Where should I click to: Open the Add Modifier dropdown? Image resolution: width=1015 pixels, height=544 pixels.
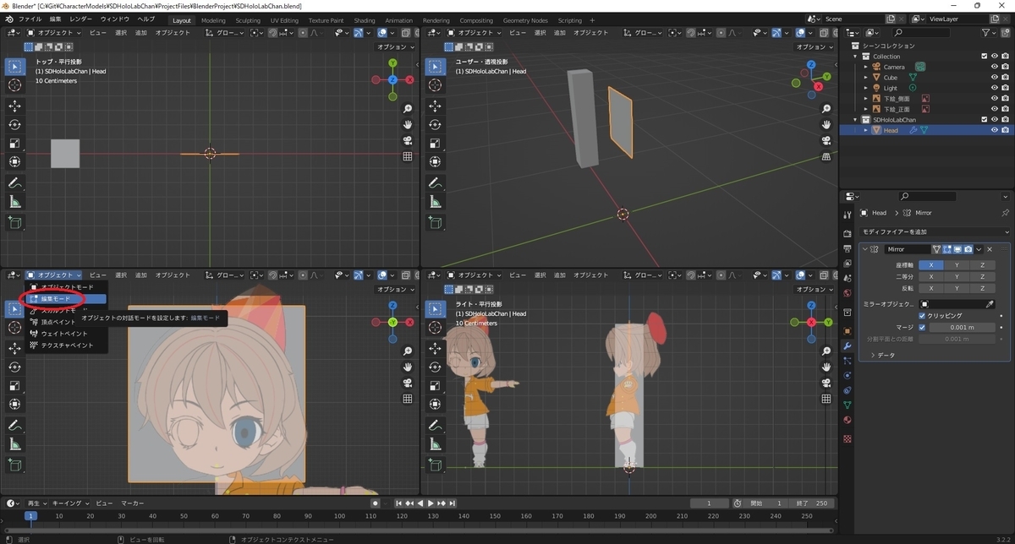(x=935, y=231)
